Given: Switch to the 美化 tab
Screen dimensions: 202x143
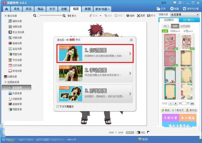Looking at the screenshot, I should 17,9.
